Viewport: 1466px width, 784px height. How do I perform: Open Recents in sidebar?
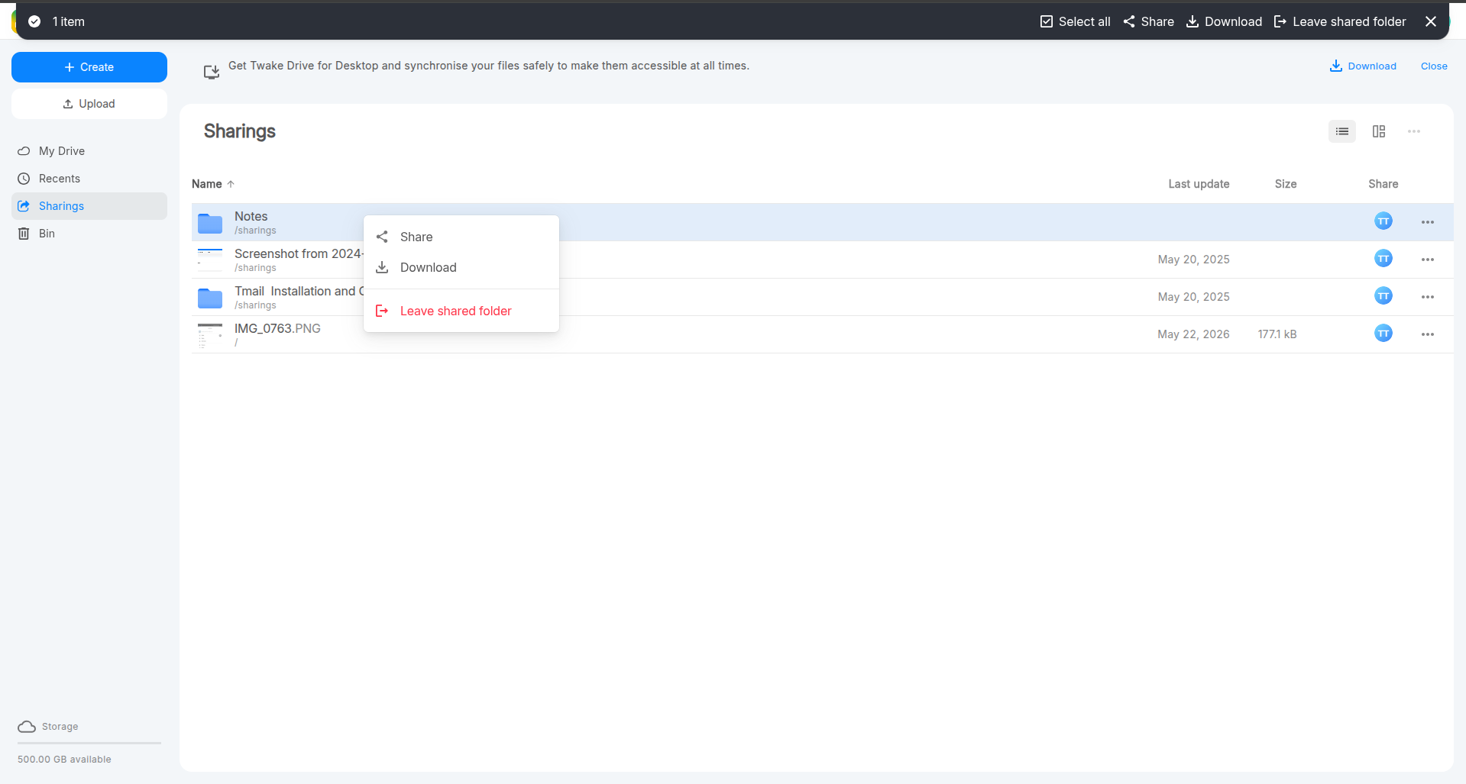(x=89, y=179)
